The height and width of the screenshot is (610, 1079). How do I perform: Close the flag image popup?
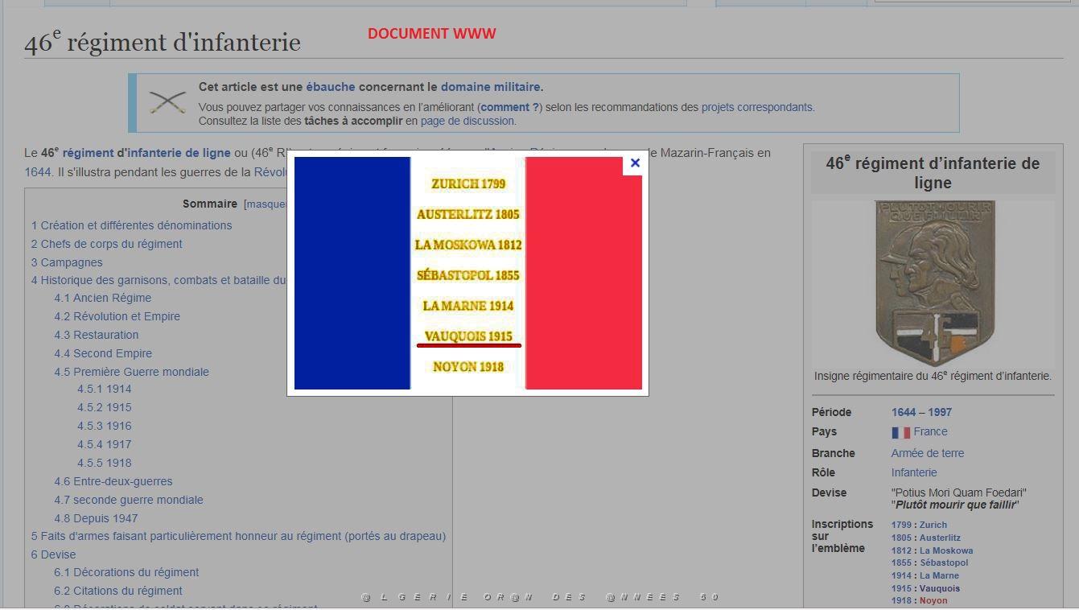pyautogui.click(x=635, y=163)
